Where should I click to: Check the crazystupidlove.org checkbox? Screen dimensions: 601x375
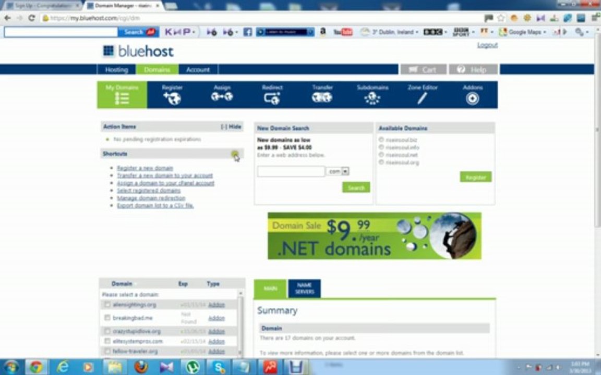pyautogui.click(x=107, y=331)
